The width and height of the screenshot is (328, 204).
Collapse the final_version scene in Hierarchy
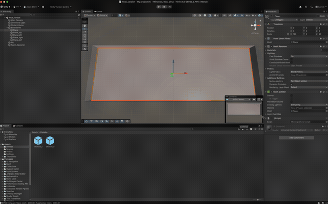[x=5, y=18]
